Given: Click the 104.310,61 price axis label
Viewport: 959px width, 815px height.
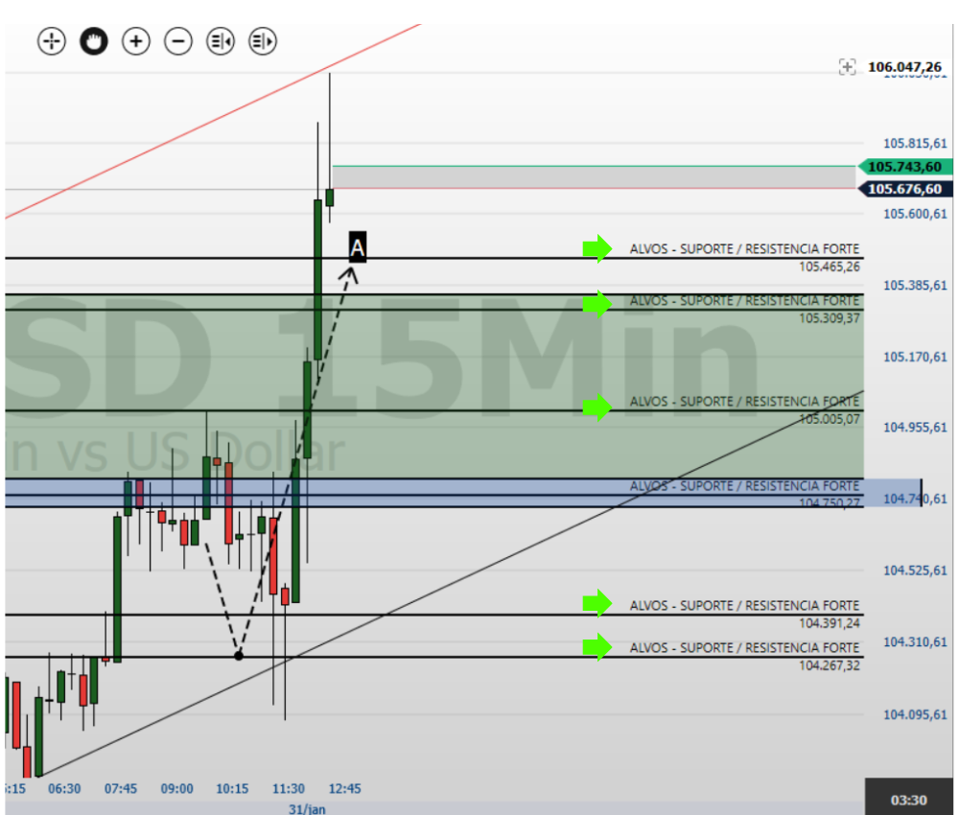Looking at the screenshot, I should pyautogui.click(x=915, y=642).
